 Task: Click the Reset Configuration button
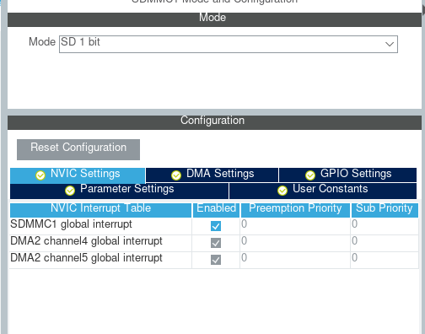[78, 149]
